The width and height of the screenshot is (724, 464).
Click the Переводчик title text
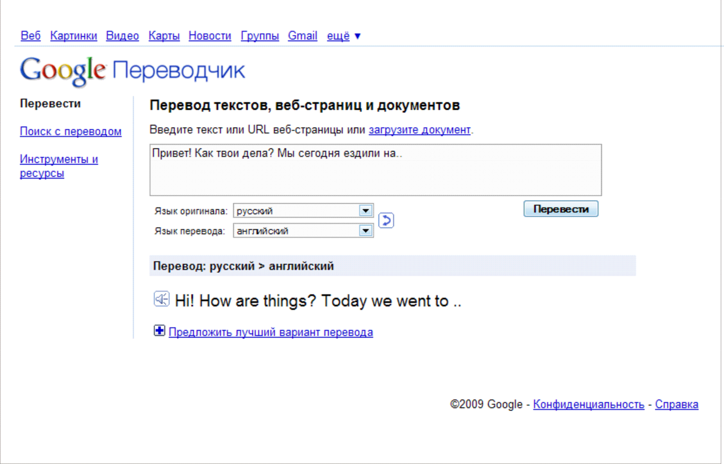click(179, 72)
